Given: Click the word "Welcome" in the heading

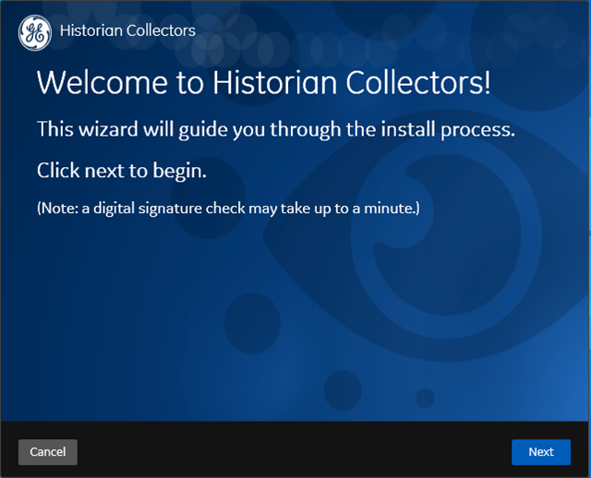Looking at the screenshot, I should (103, 82).
